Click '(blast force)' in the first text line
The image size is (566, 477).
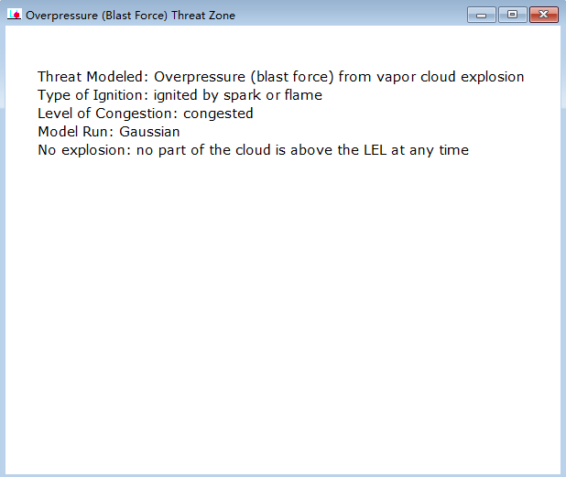coord(292,77)
